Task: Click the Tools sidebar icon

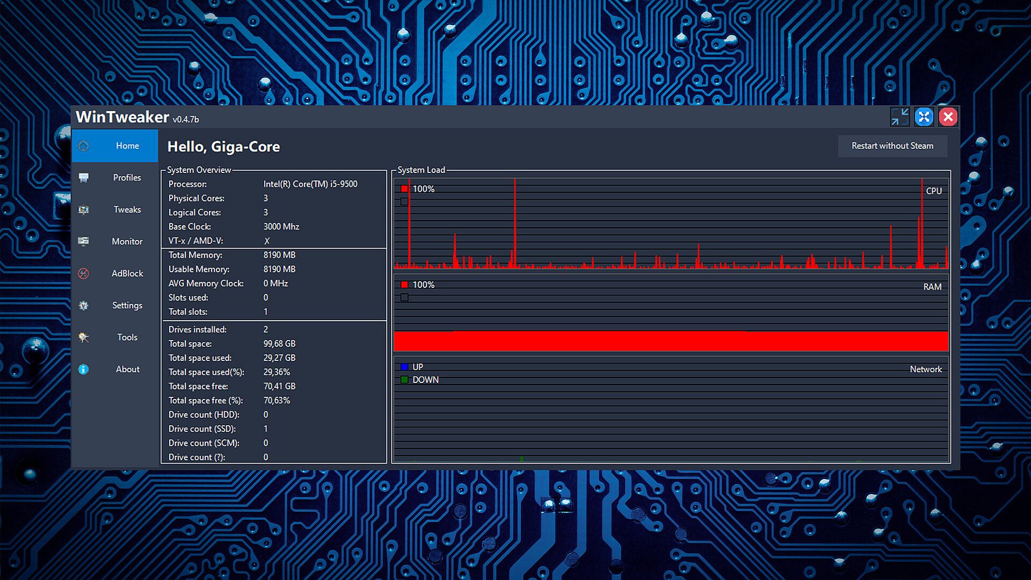Action: coord(84,337)
